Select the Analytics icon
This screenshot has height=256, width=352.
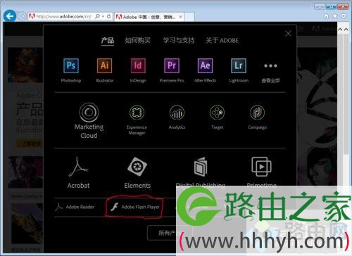(x=177, y=113)
